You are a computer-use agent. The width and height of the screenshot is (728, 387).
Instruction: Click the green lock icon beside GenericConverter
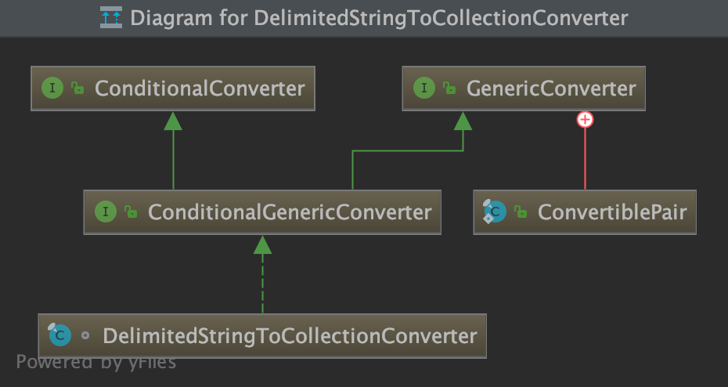(449, 88)
